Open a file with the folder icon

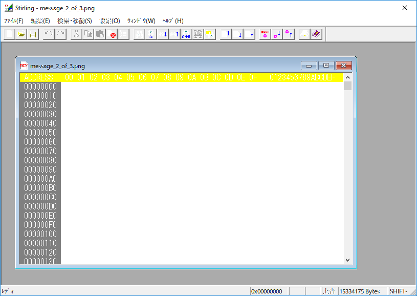coord(21,34)
